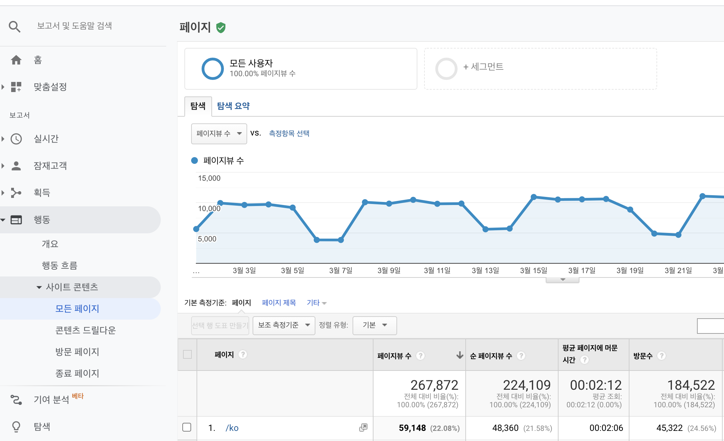Select 콘텐츠 드릴다운 in sidebar menu
The height and width of the screenshot is (441, 724).
tap(85, 330)
